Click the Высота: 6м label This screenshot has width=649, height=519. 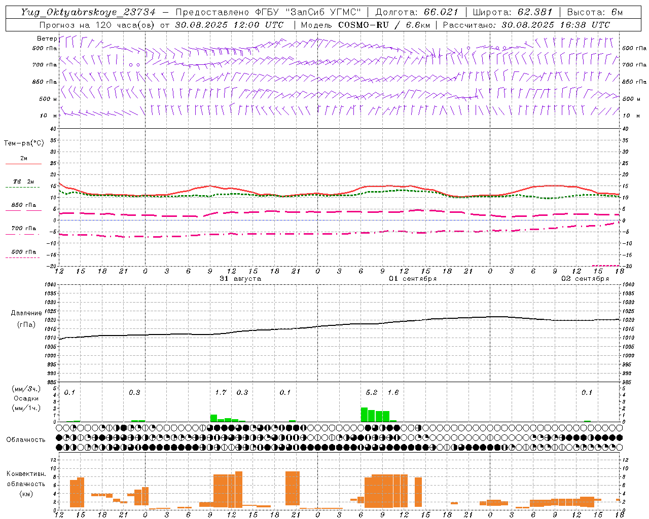595,12
